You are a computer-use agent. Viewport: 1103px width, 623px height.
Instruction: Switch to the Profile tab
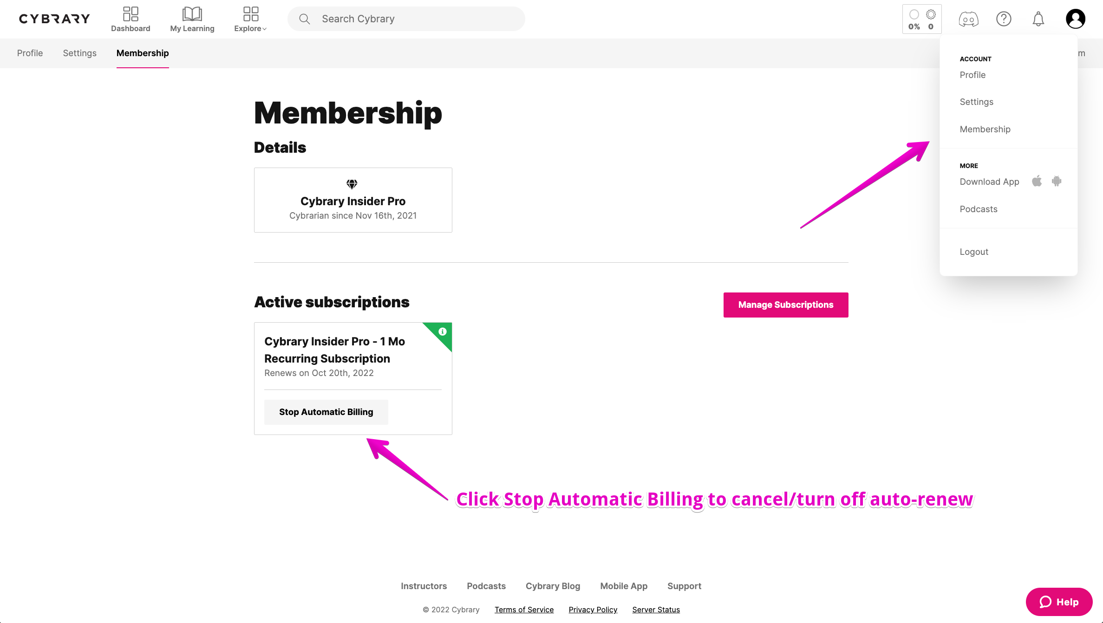pyautogui.click(x=30, y=53)
